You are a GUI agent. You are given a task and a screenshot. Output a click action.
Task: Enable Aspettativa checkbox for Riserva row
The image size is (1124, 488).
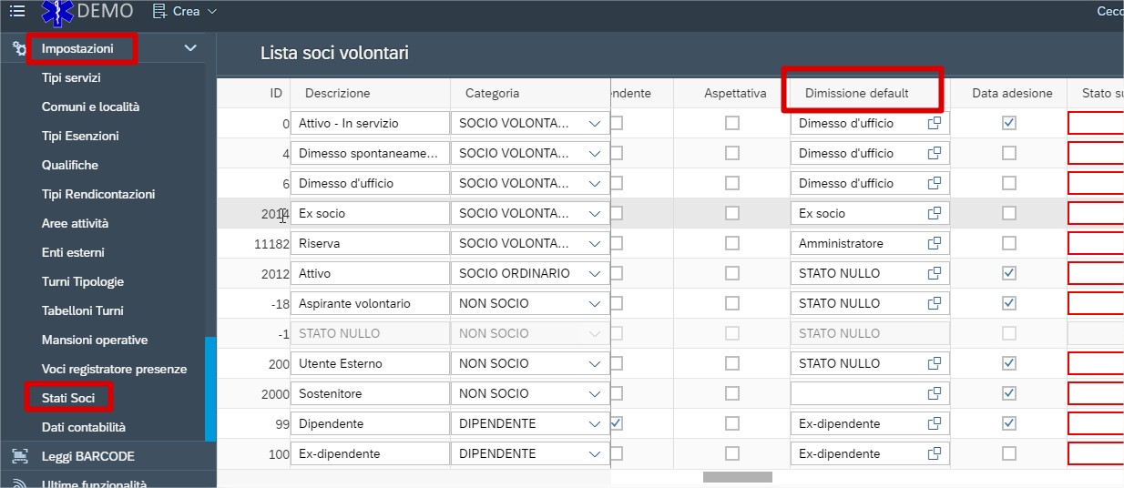[x=732, y=244]
